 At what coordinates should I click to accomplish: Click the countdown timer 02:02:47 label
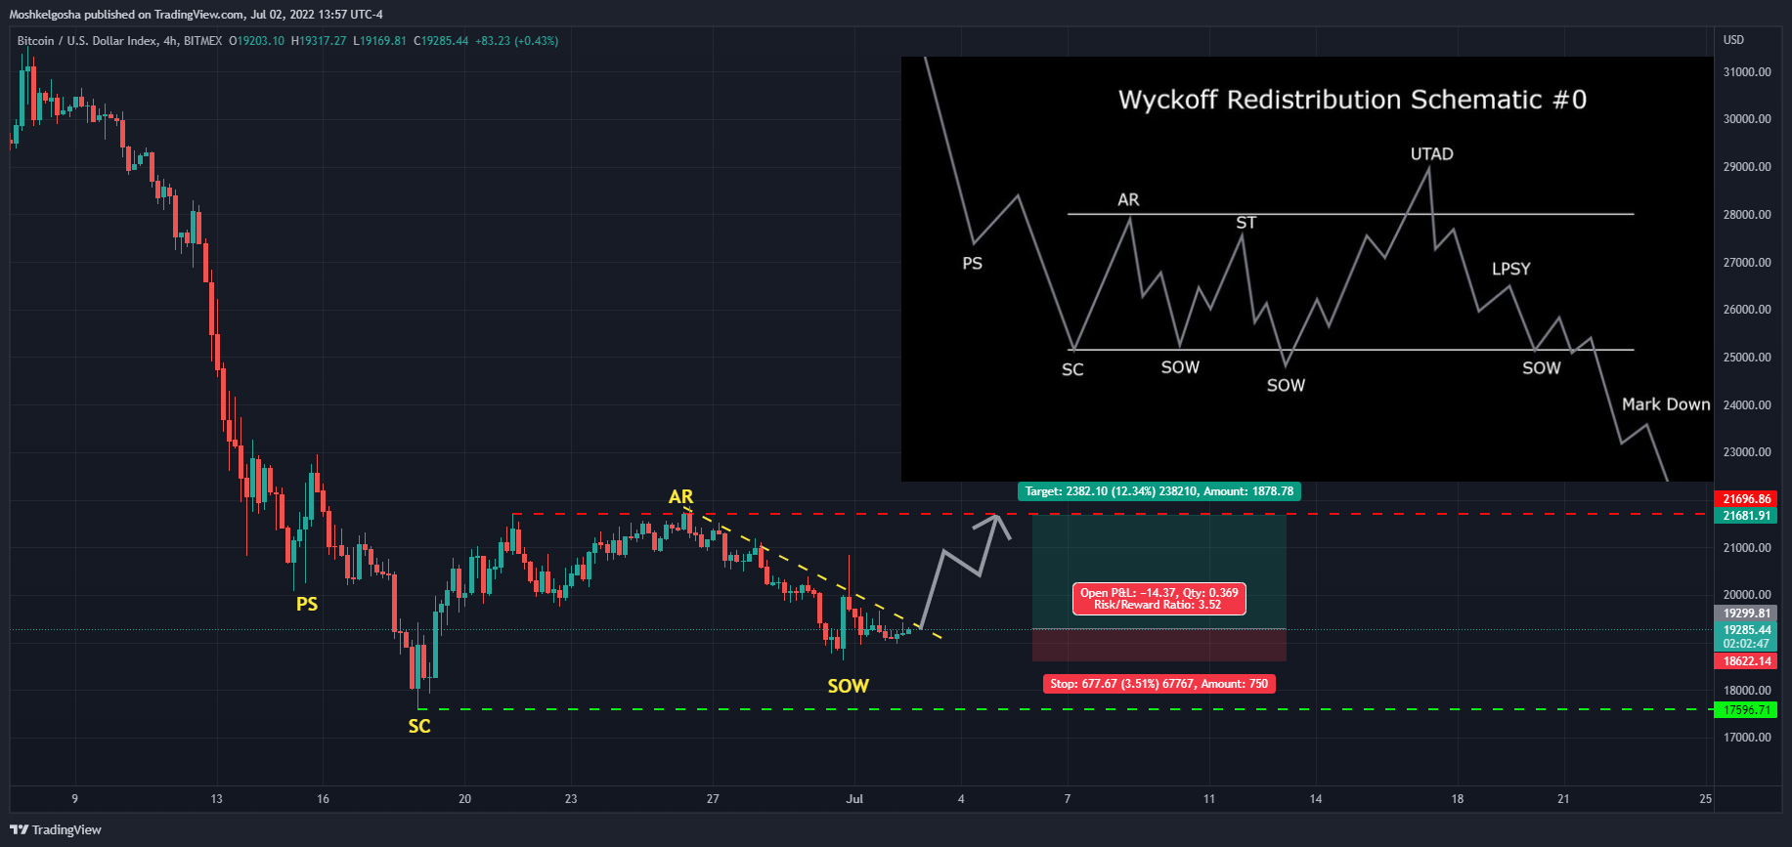(1746, 644)
